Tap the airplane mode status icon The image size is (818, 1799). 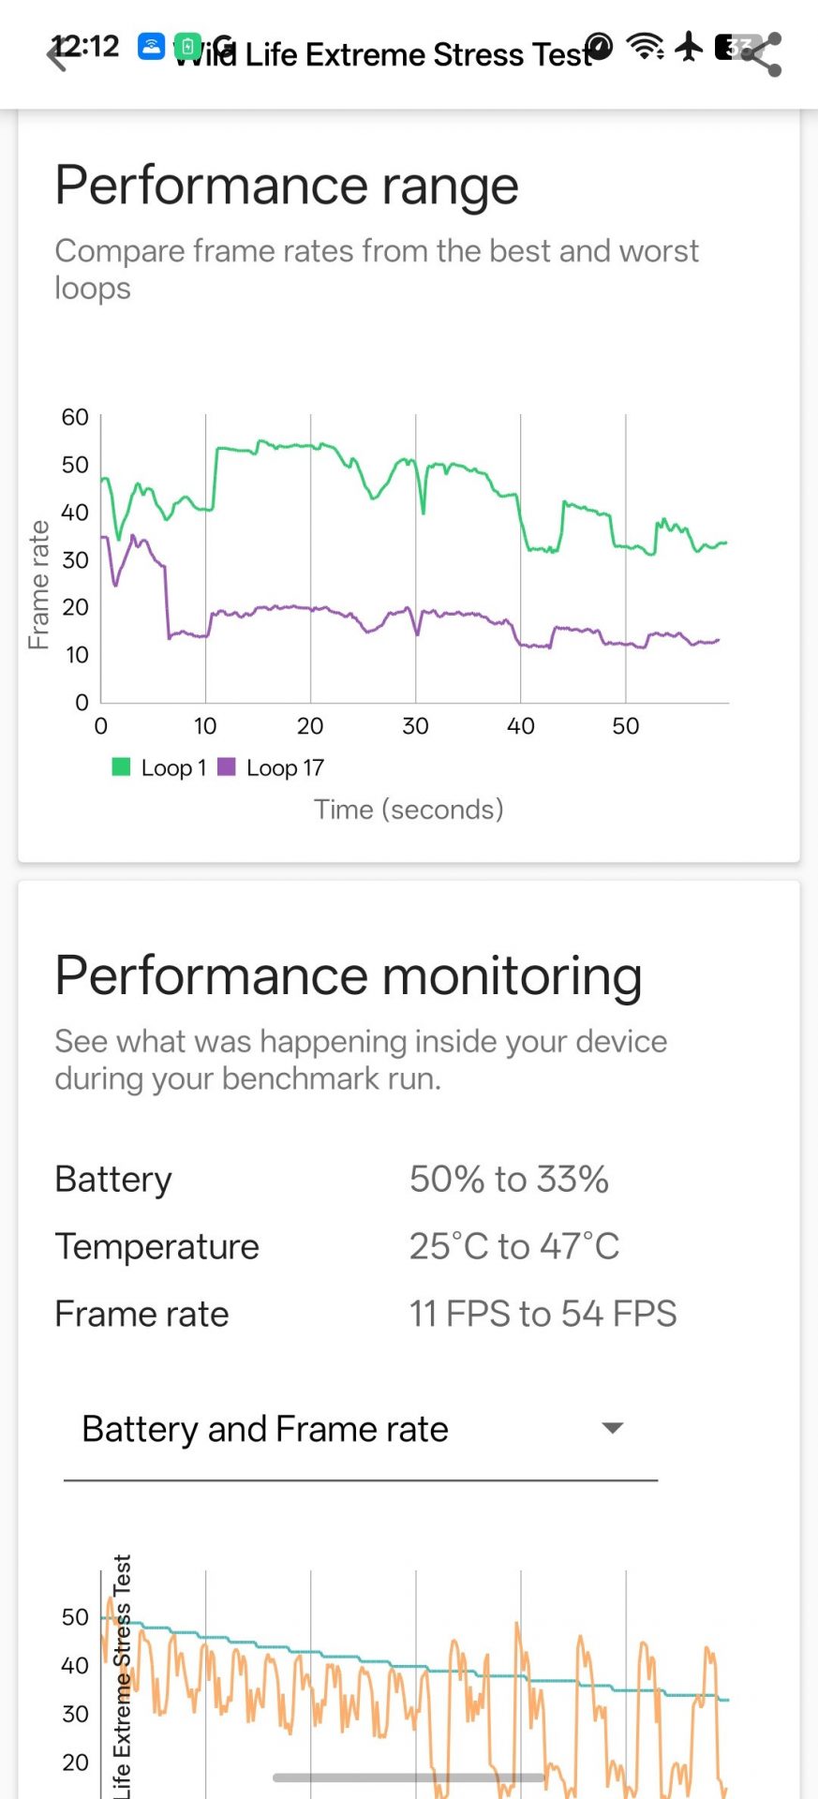click(689, 46)
